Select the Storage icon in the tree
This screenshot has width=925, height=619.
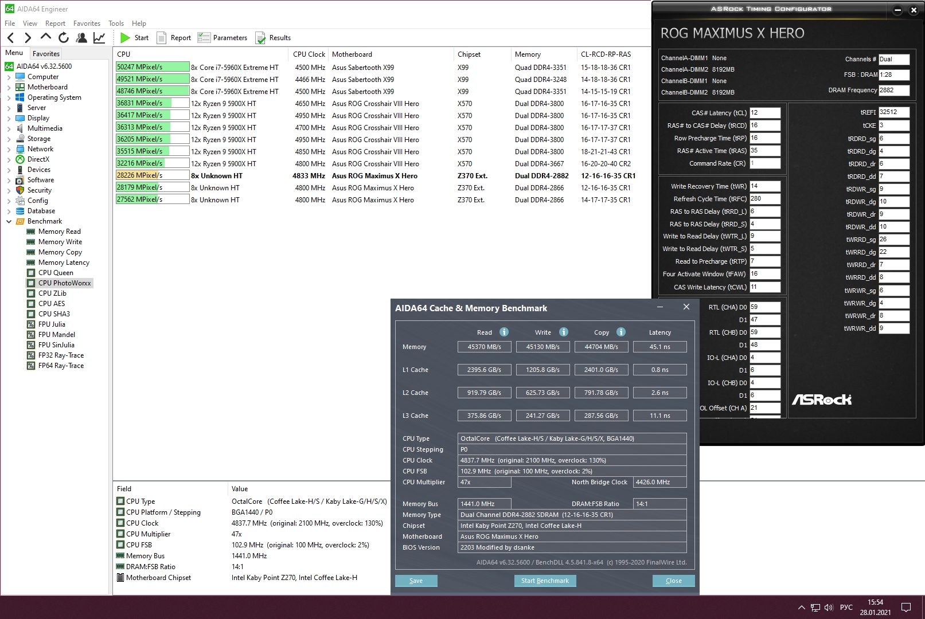(20, 139)
